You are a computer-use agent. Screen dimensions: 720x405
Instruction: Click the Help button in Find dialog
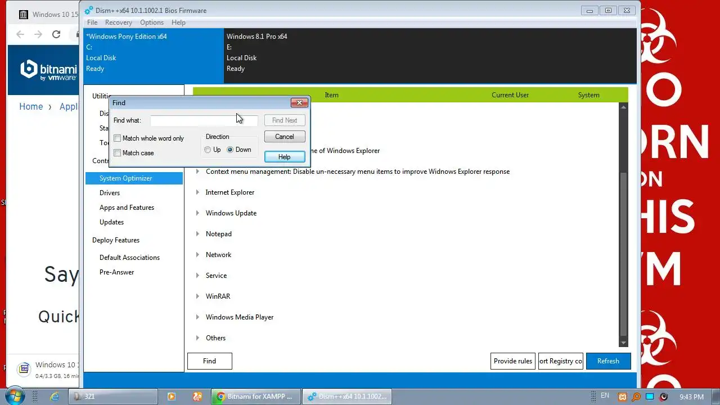(285, 157)
